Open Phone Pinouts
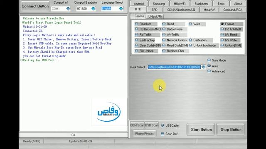Viewport: 266px width, 149px height. (x=144, y=134)
